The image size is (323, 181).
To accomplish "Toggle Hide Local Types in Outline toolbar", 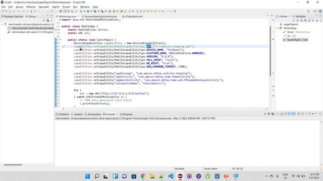I will [317, 21].
